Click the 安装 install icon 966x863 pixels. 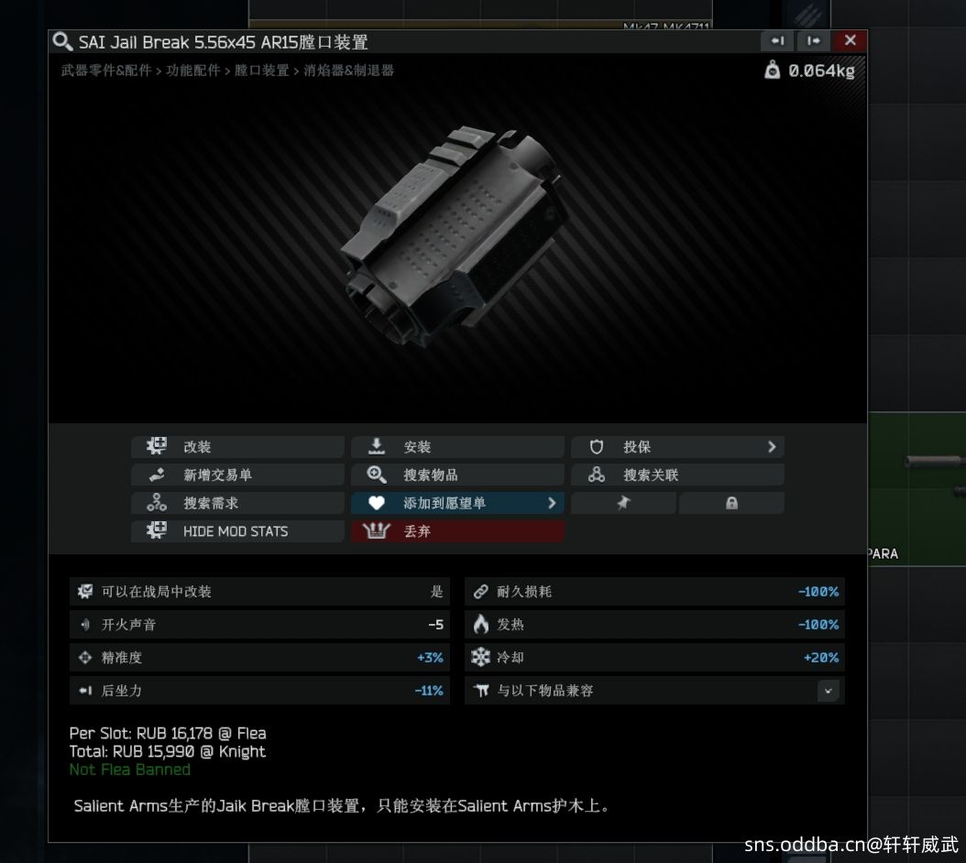click(377, 446)
